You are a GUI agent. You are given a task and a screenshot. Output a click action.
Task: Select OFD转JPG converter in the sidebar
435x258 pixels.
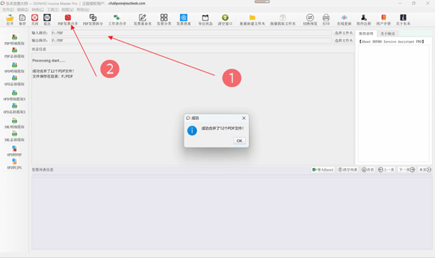[14, 164]
